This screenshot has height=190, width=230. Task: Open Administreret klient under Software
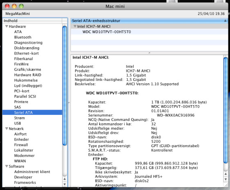point(32,172)
